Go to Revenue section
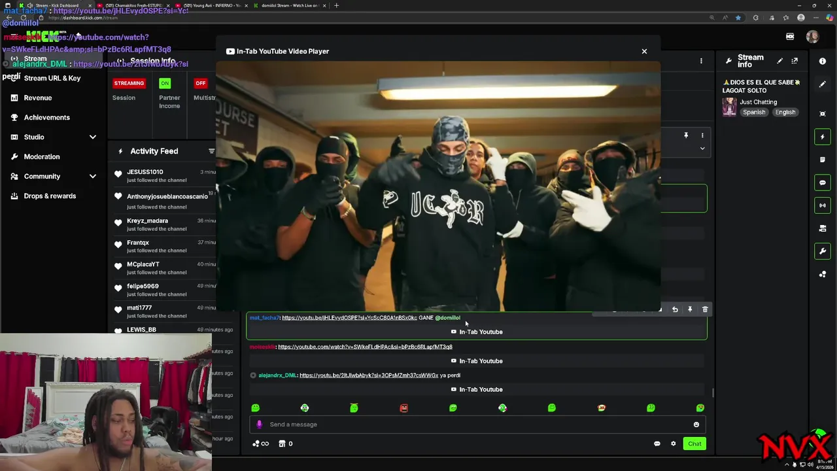837x471 pixels. point(38,97)
